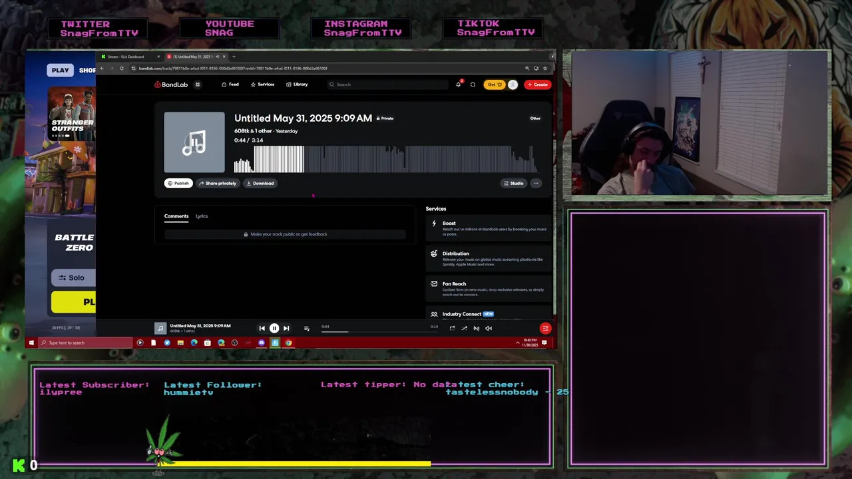The height and width of the screenshot is (479, 852).
Task: Click the BandLab logo
Action: pyautogui.click(x=171, y=84)
